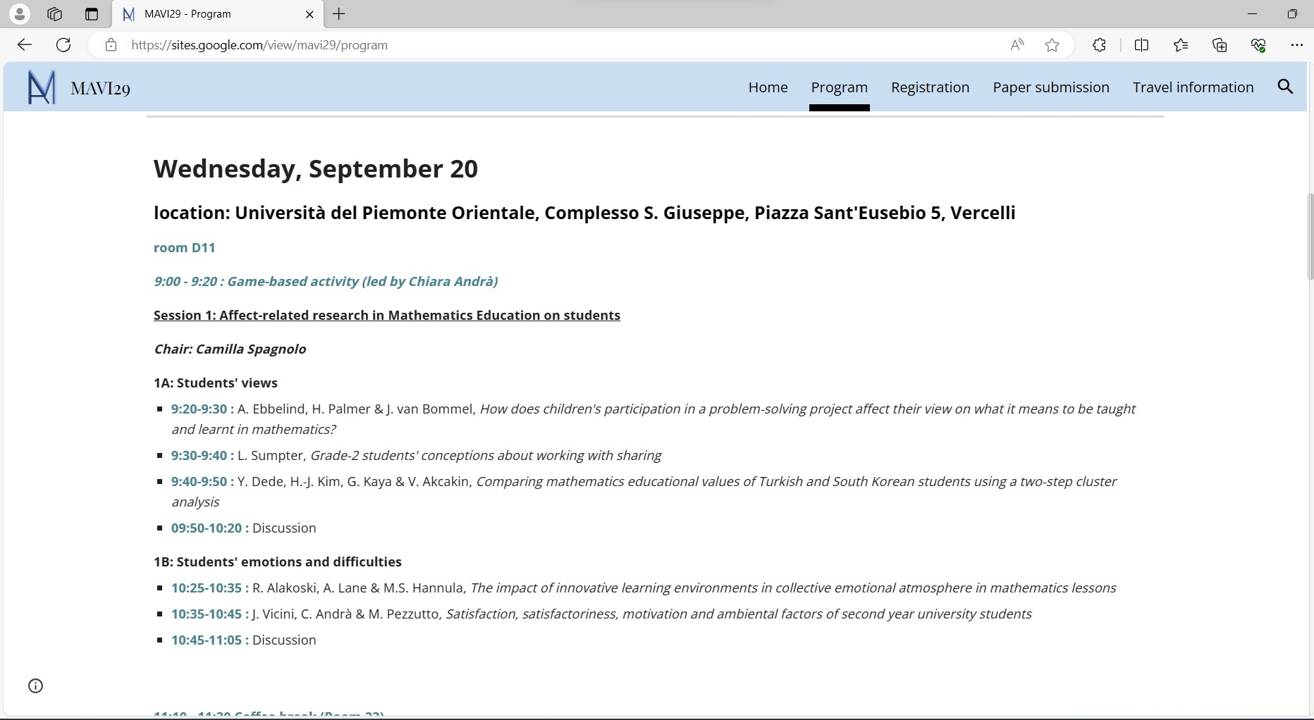Open the Collections icon
This screenshot has height=720, width=1314.
tap(1220, 45)
